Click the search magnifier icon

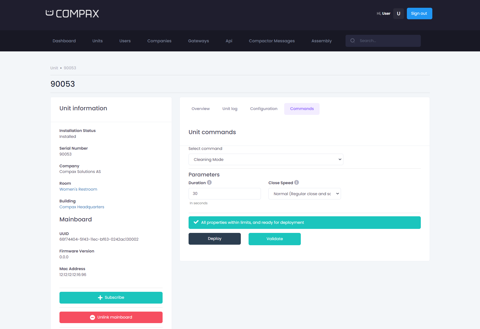tap(352, 41)
